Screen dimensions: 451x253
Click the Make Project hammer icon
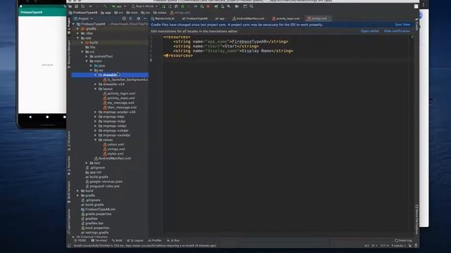pyautogui.click(x=105, y=6)
